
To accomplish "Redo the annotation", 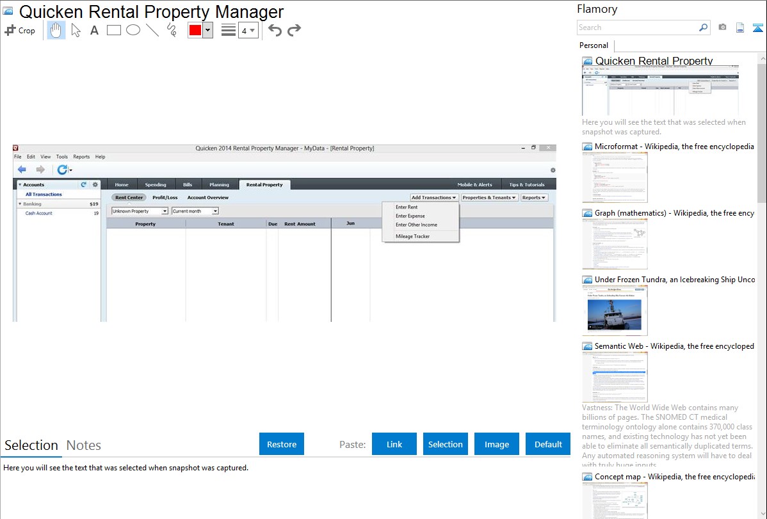I will [294, 30].
